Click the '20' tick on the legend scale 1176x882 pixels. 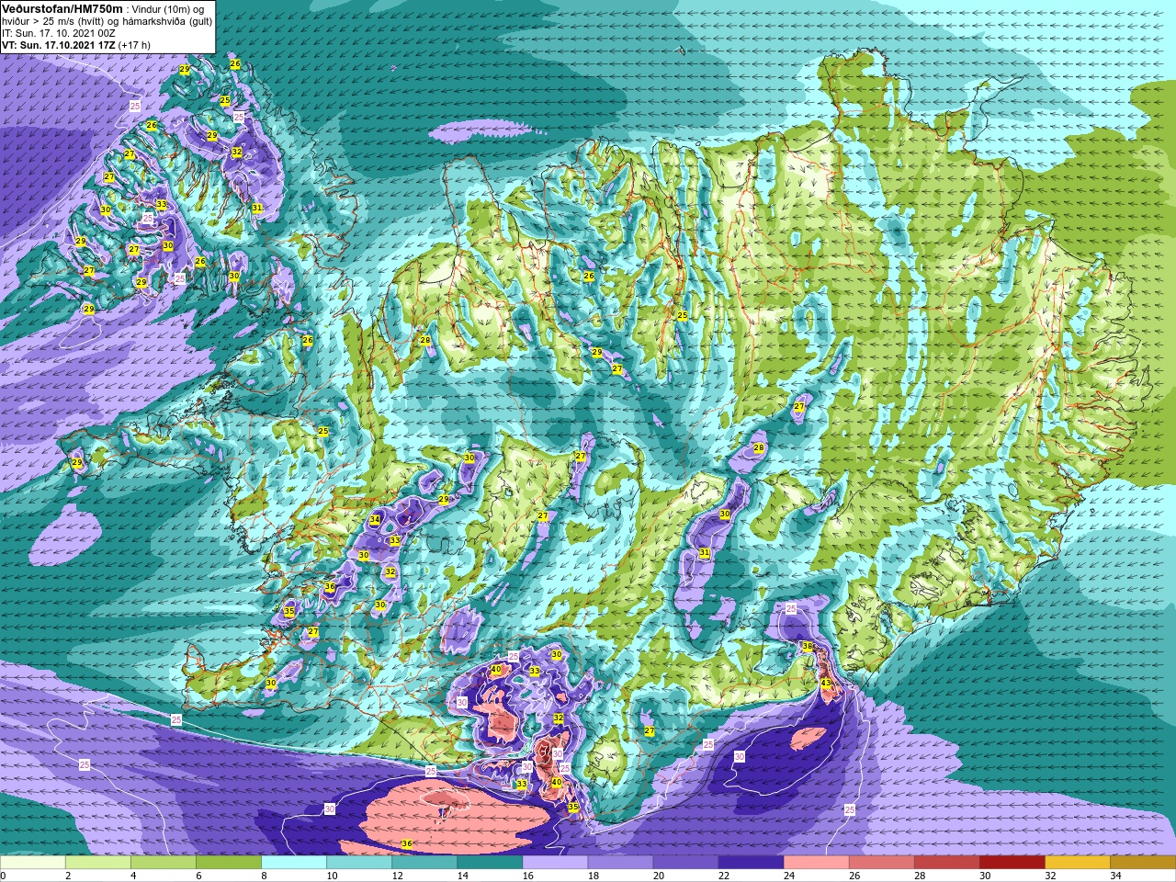click(x=659, y=876)
